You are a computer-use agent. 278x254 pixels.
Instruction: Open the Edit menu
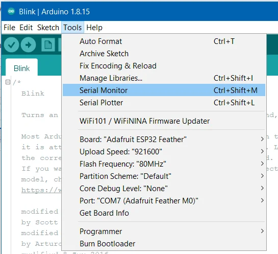click(26, 28)
